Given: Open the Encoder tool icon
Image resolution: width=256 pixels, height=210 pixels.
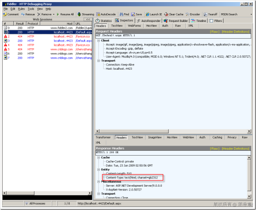Looking at the screenshot, I should 187,14.
